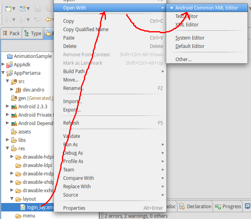Switch to the Type hierarchy tab
Screen dimensions: 251x219
point(33,34)
